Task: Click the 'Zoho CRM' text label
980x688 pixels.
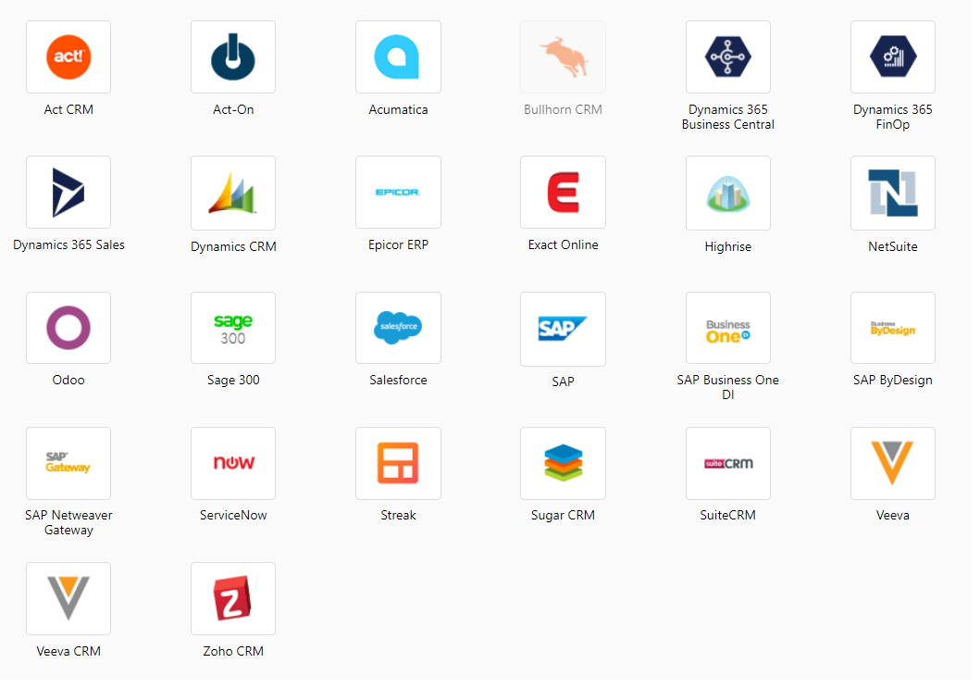Action: [x=233, y=651]
